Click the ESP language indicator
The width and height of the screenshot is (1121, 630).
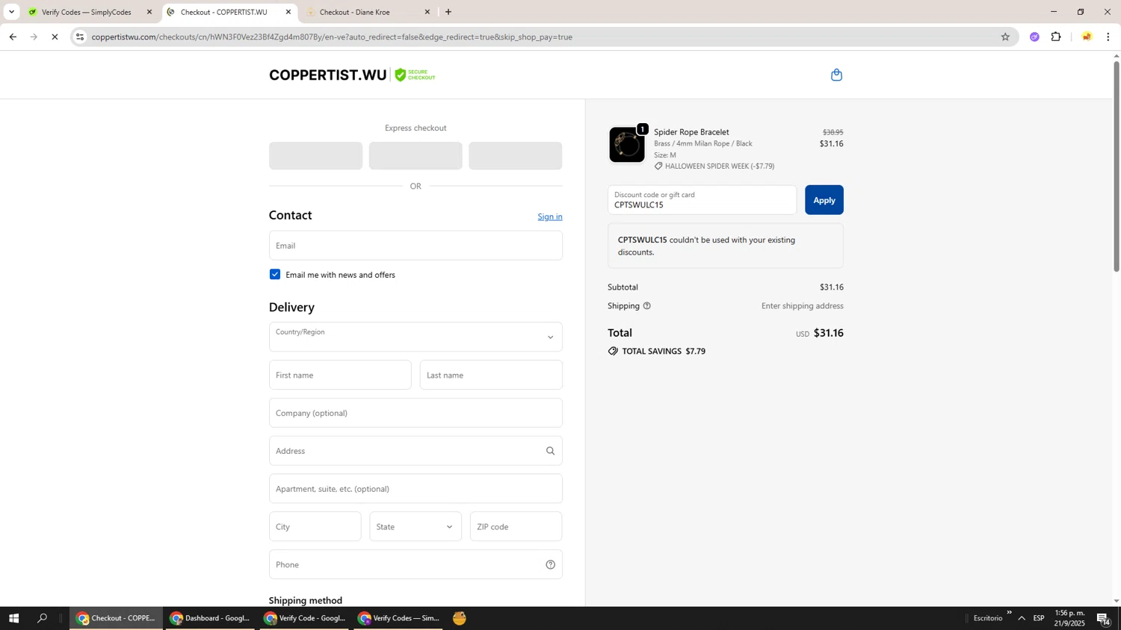[1039, 618]
